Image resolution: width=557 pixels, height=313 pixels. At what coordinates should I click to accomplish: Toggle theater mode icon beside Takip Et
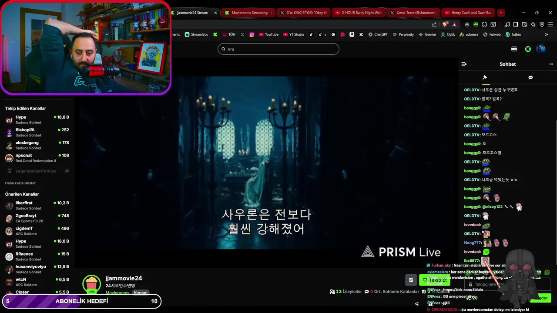pos(411,280)
